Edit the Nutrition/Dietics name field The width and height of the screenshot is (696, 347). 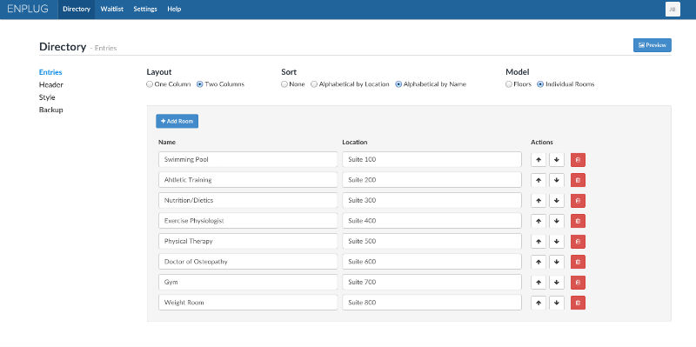248,201
